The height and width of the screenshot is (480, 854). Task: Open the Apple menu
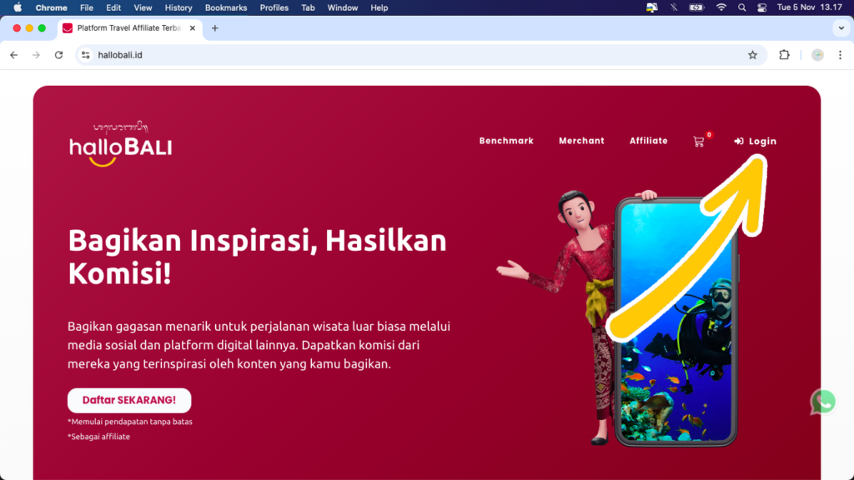tap(18, 7)
